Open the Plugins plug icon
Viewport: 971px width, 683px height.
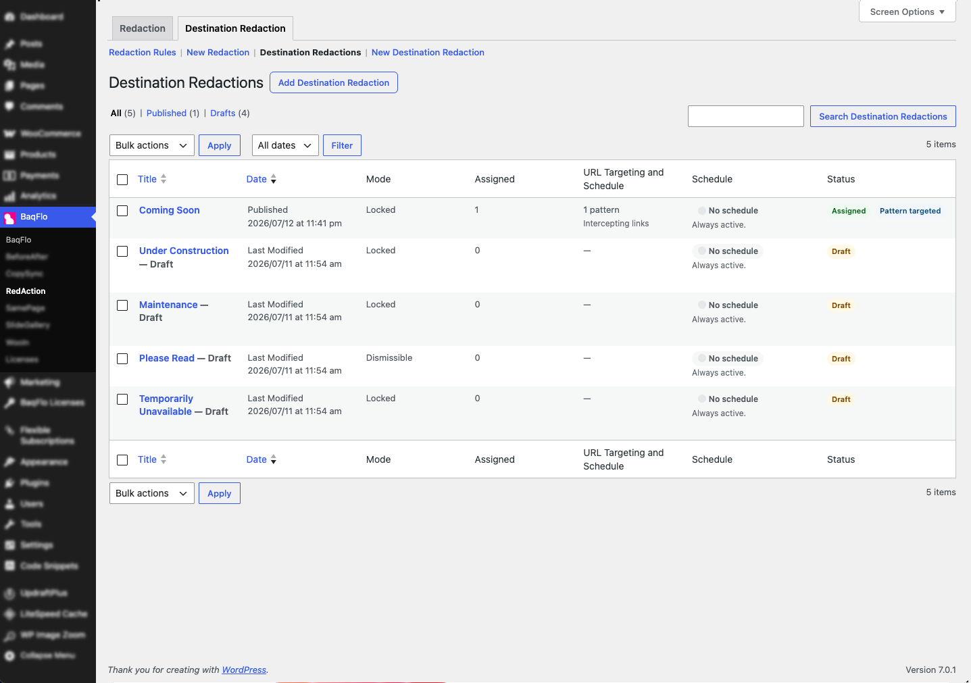coord(10,483)
